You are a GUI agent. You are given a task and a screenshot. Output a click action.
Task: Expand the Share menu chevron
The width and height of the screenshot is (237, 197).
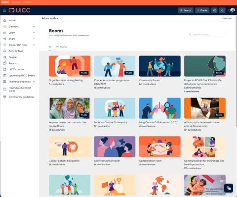(x=34, y=39)
